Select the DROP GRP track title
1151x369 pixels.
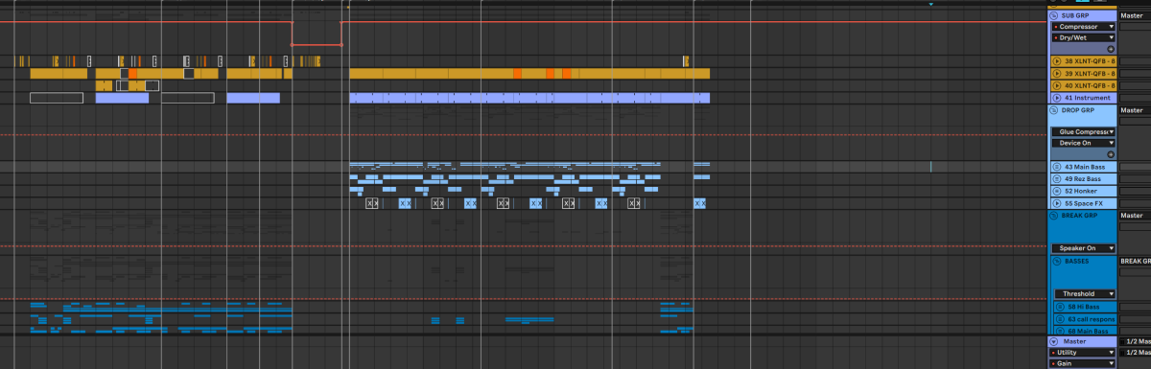[x=1078, y=110]
